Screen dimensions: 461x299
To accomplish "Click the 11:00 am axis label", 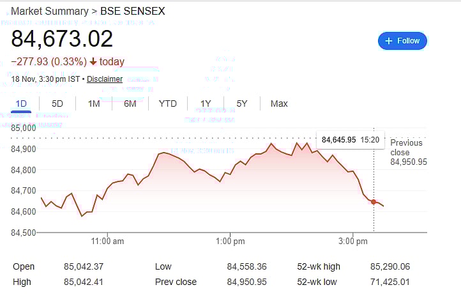I will point(108,241).
